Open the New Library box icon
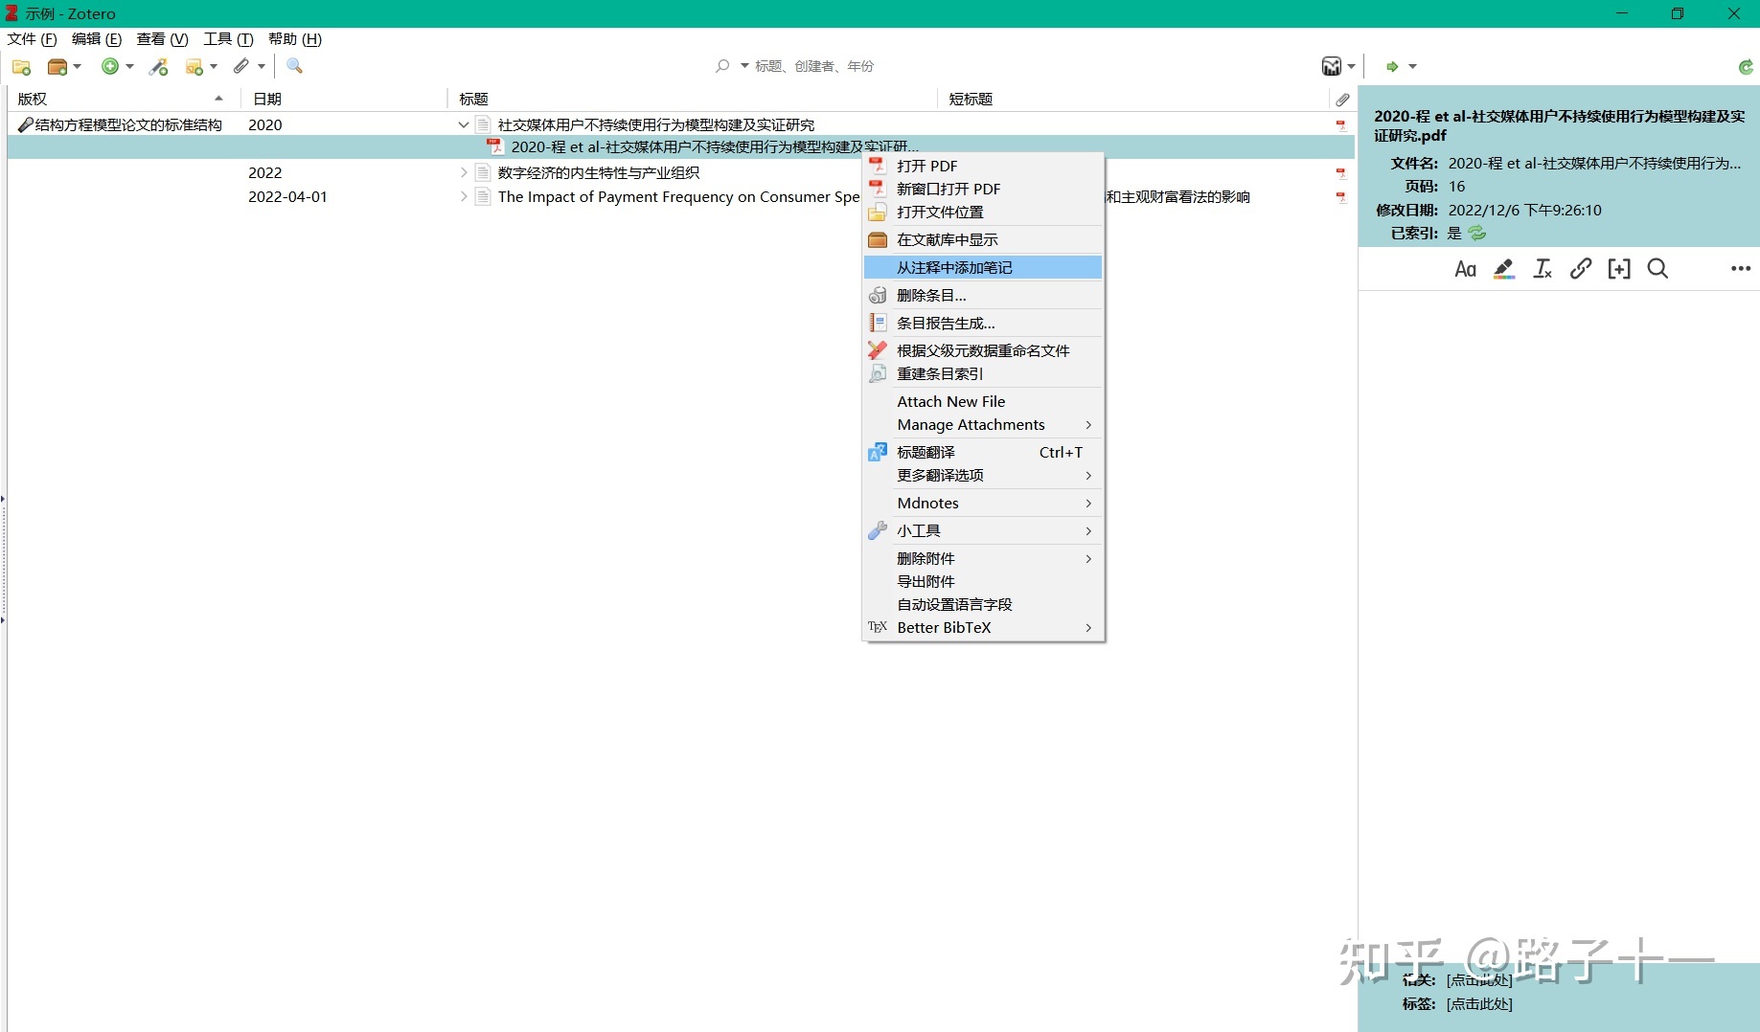Image resolution: width=1760 pixels, height=1032 pixels. click(x=57, y=66)
